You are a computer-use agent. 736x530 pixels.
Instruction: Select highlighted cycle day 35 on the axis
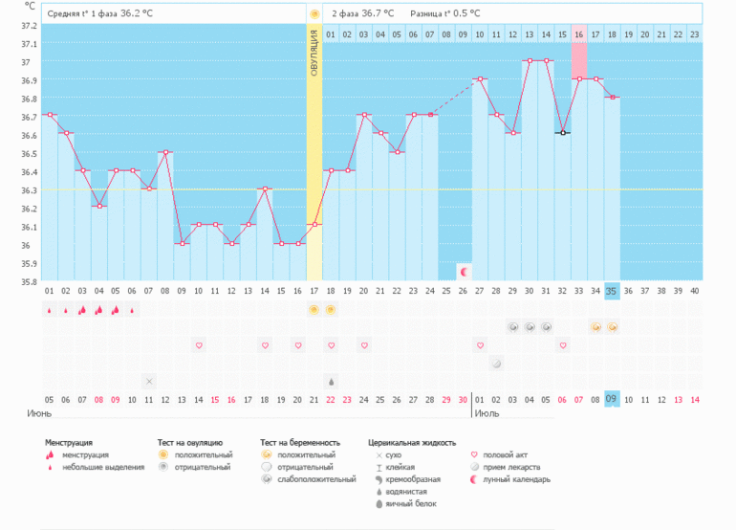612,291
